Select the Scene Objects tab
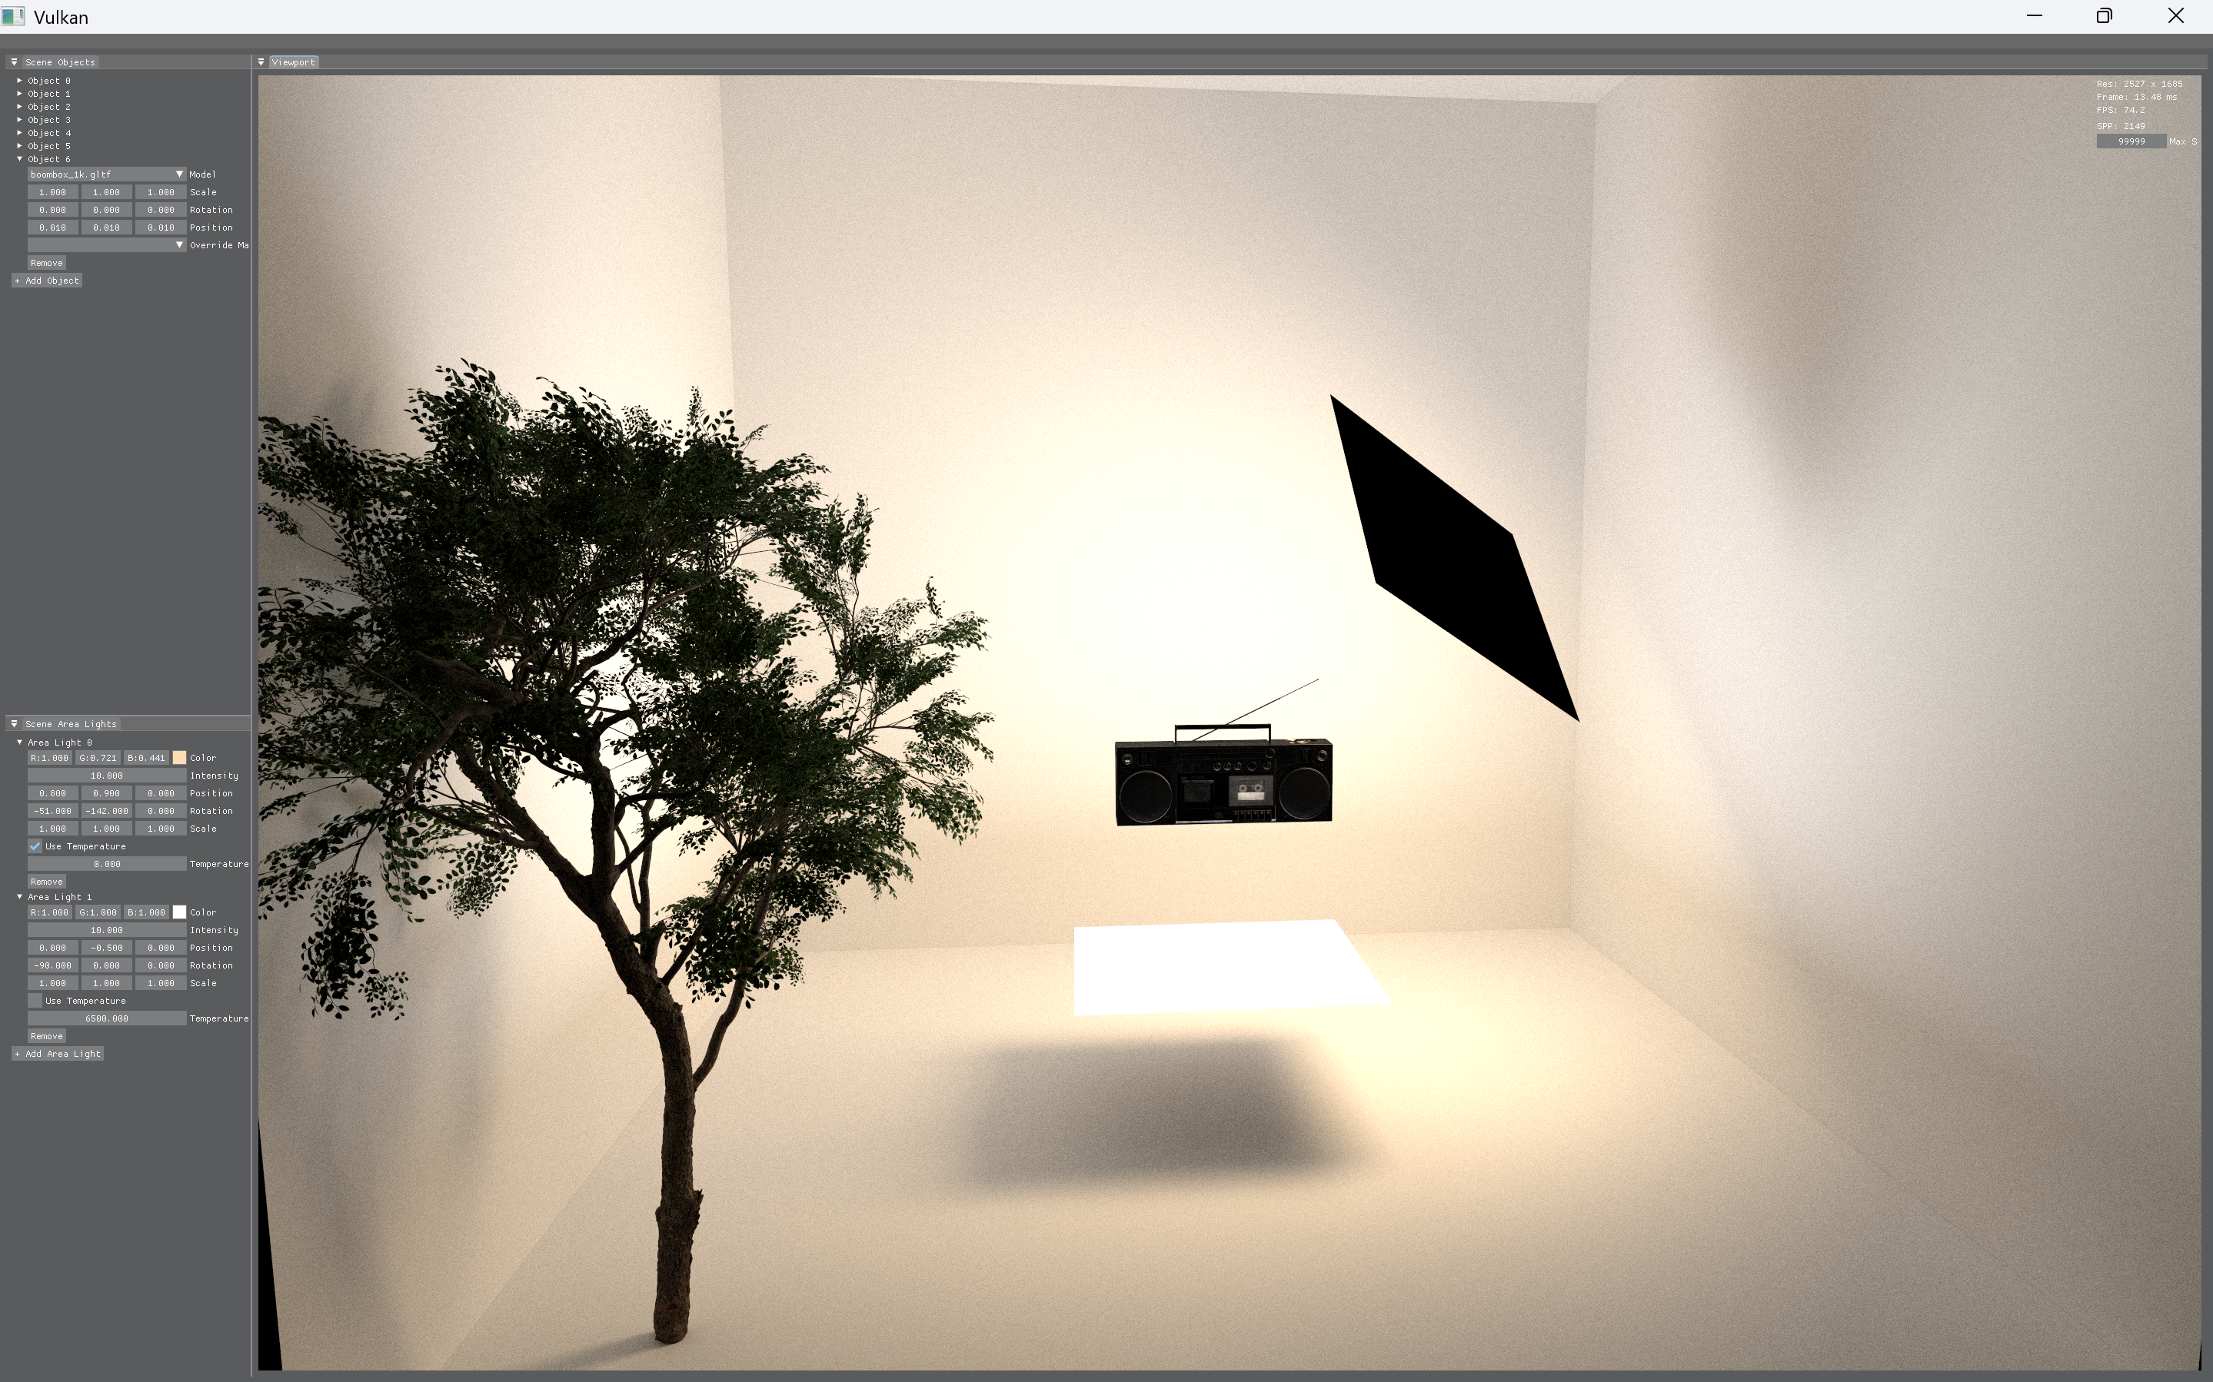 pyautogui.click(x=59, y=62)
